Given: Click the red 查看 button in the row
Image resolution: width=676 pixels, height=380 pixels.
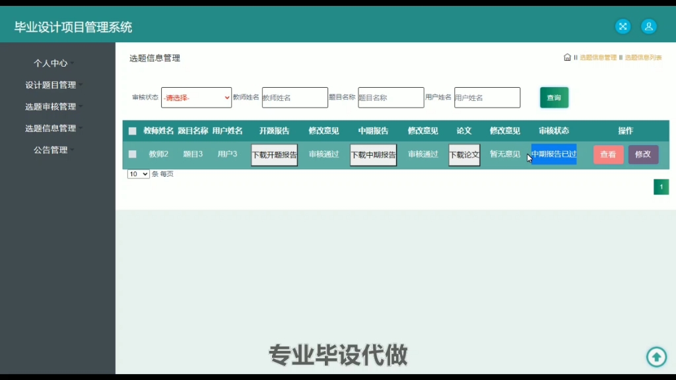Looking at the screenshot, I should 608,154.
